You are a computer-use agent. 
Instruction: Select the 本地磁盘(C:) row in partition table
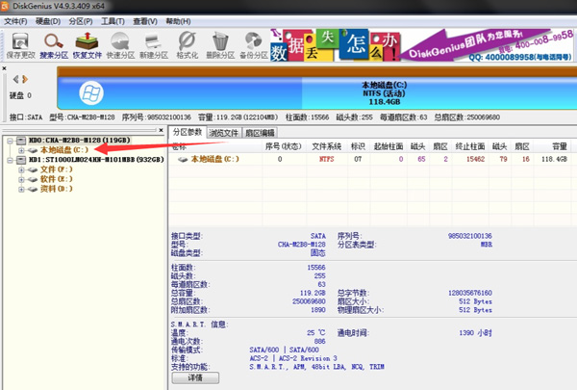pos(213,159)
